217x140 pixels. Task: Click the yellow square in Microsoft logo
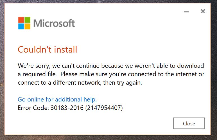[27, 26]
